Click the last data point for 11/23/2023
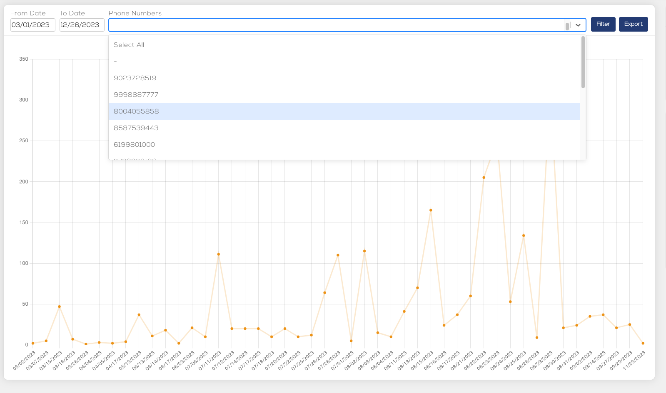 [x=643, y=344]
